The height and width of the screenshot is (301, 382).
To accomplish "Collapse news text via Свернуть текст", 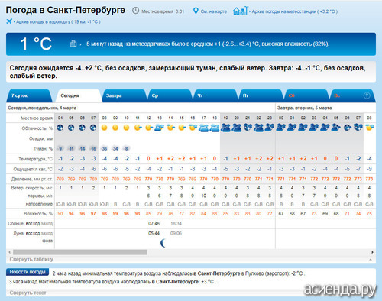I will pyautogui.click(x=28, y=293).
